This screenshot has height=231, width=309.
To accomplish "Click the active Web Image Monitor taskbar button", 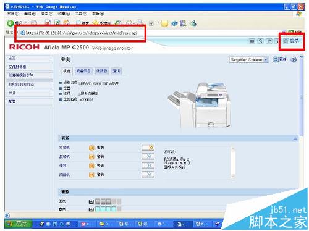I will (182, 224).
